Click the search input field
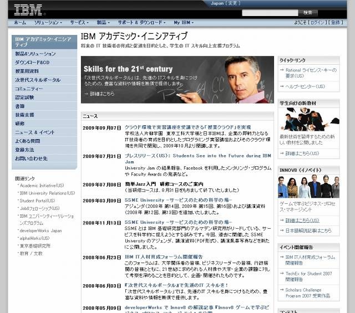Image resolution: width=355 pixels, height=313 pixels. (270, 13)
